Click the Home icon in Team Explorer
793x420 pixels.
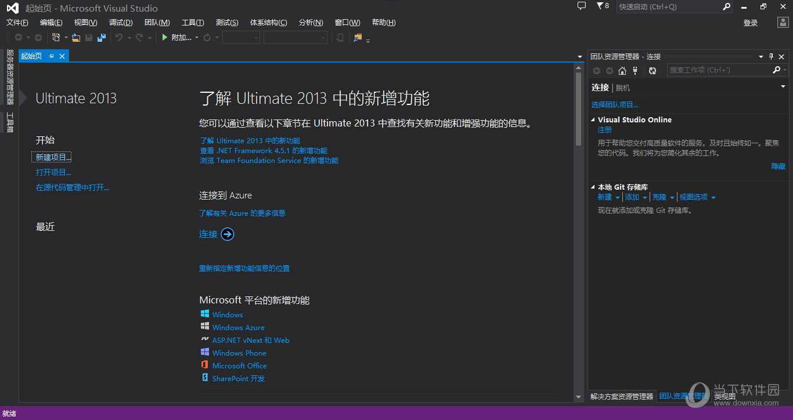coord(622,70)
